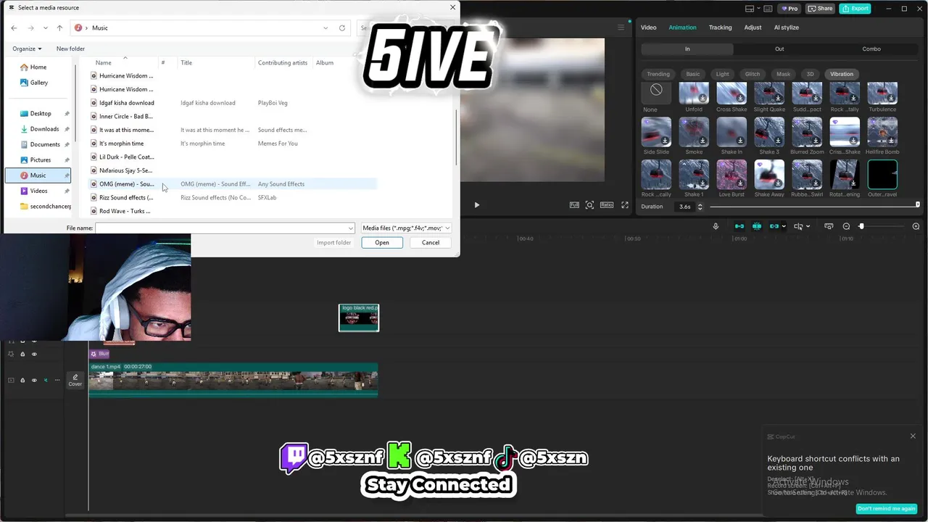Screen dimensions: 928x522
Task: Lock the dance 1.mp4 main track
Action: (x=22, y=380)
